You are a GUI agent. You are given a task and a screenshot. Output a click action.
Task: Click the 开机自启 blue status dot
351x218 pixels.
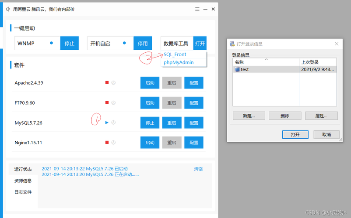[x=124, y=43]
